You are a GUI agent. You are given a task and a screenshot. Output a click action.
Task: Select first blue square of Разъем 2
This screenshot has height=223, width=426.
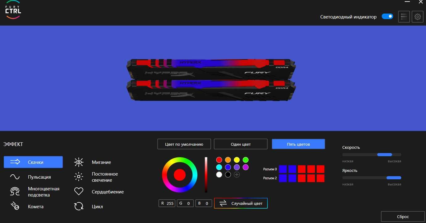tap(283, 178)
